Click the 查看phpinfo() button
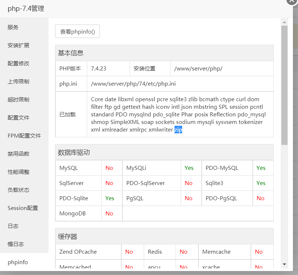The image size is (298, 275). [x=77, y=31]
